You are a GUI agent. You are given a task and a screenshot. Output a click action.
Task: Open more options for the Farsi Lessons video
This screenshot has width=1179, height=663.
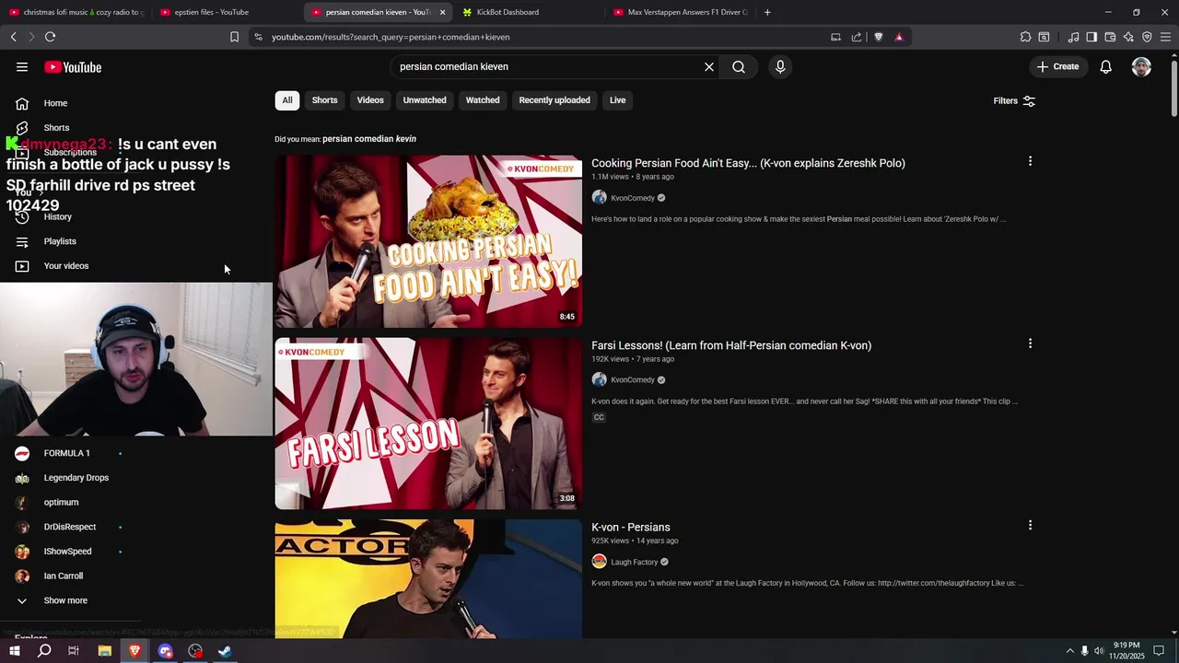(1030, 343)
